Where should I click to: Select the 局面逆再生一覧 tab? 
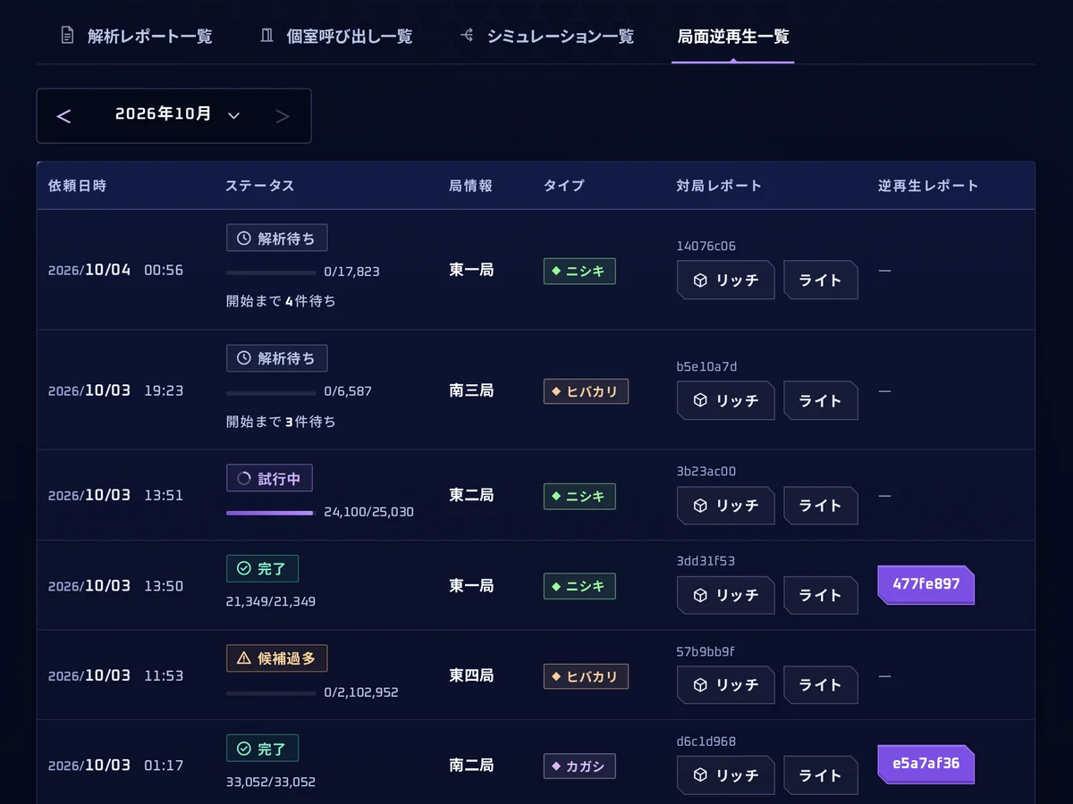click(732, 37)
